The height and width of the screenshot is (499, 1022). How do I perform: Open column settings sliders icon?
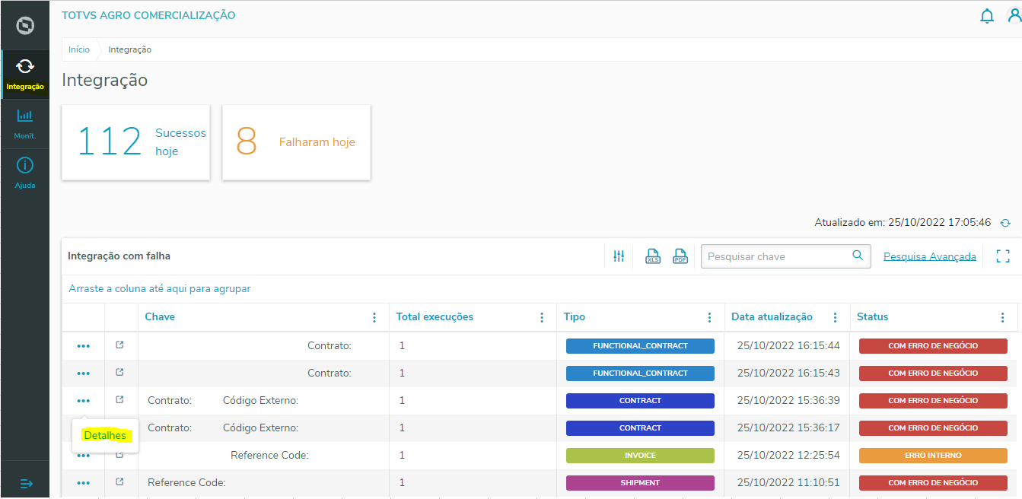click(619, 256)
